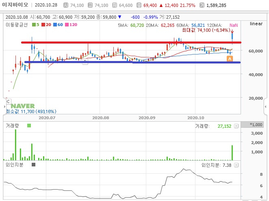Click the 고 high price icon in header
The image size is (269, 201).
[x=90, y=5]
